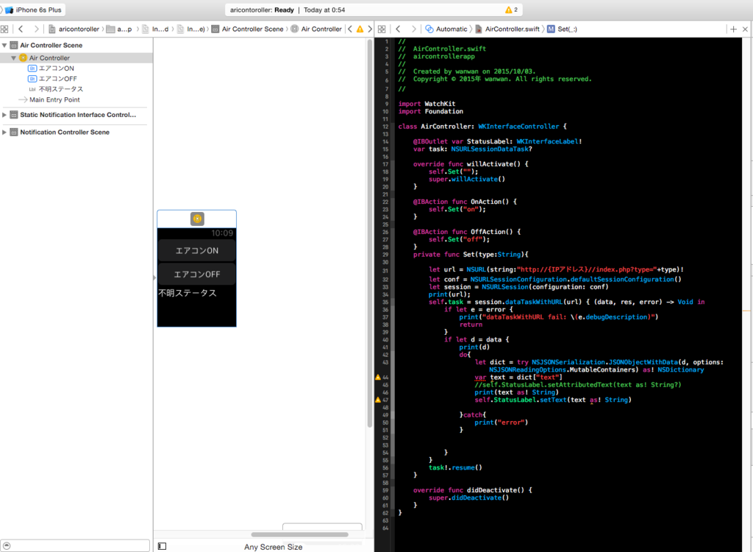Screen dimensions: 753x552
Task: Open related items grid in assistant editor
Action: (x=382, y=29)
